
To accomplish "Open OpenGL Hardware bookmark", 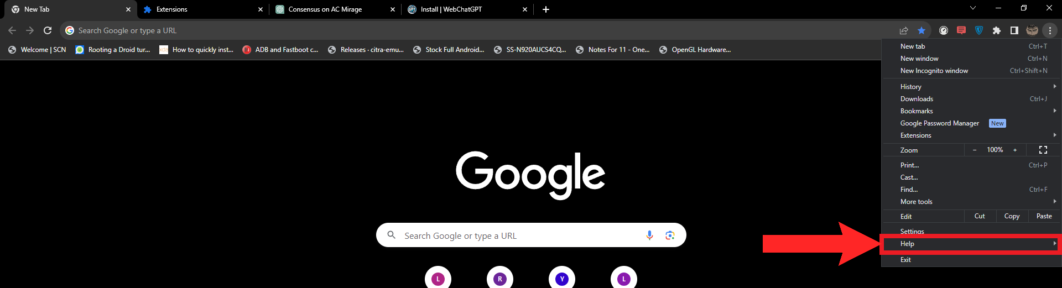I will coord(695,50).
